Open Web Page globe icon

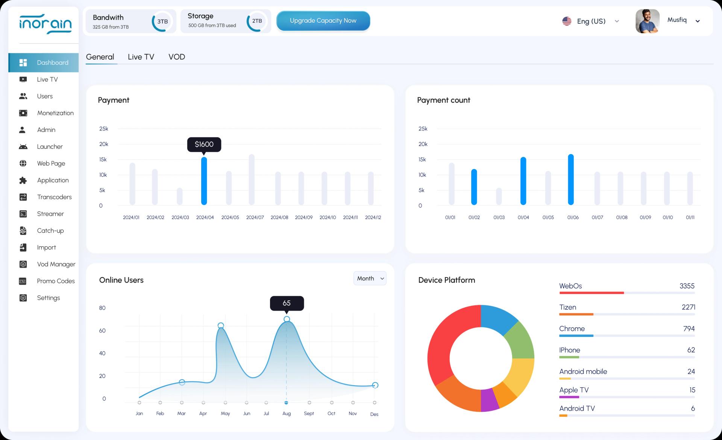(x=23, y=164)
